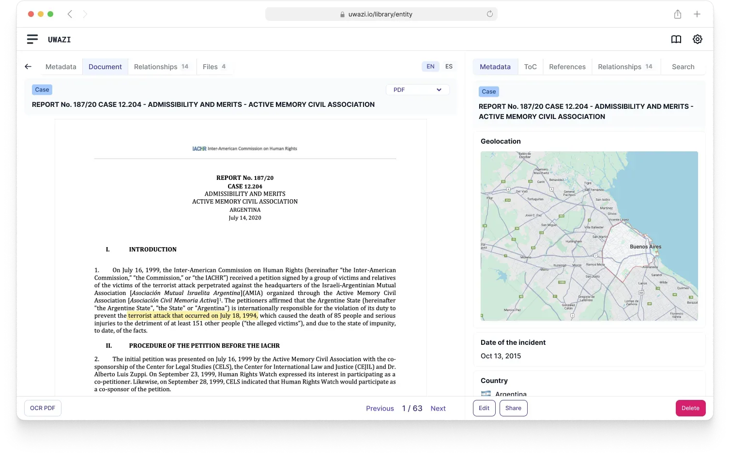The width and height of the screenshot is (730, 457).
Task: Open the main navigation hamburger menu
Action: tap(32, 39)
